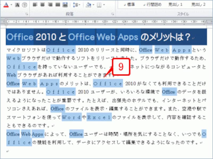This screenshot has width=213, height=159.
Task: Click highlighted 'Office' at start of the heading
Action: 20,37
